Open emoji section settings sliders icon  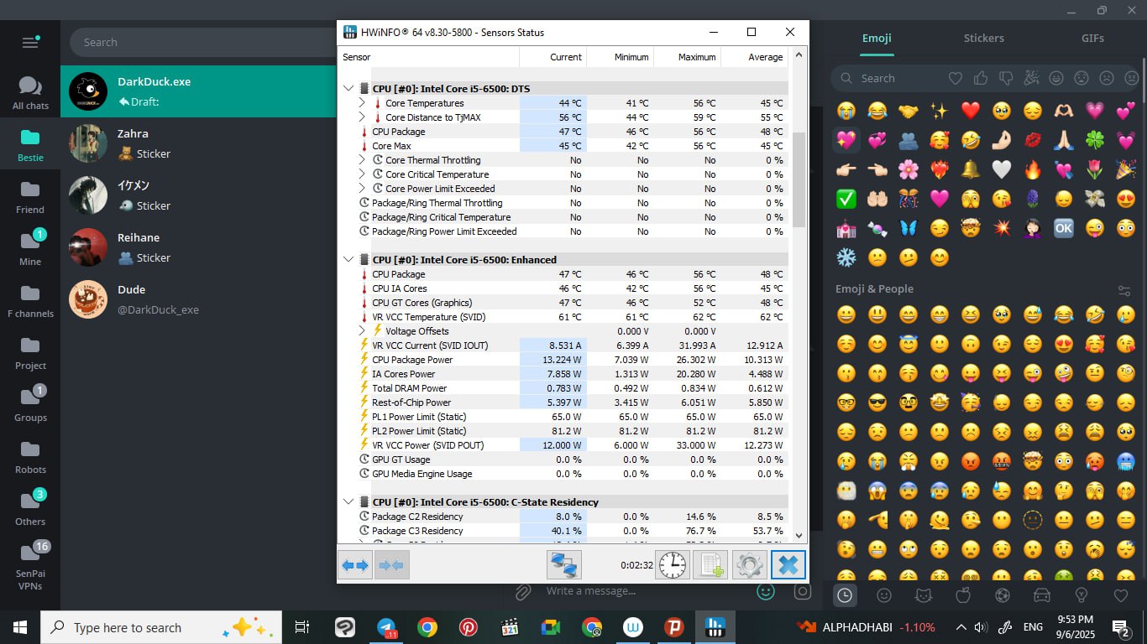[x=1124, y=290]
